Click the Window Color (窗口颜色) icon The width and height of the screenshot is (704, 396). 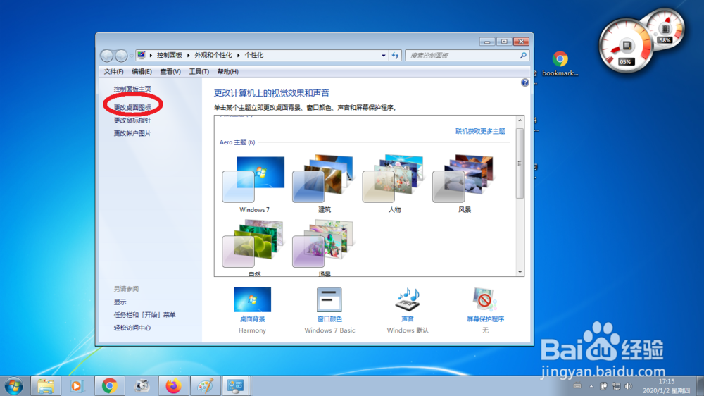tap(329, 299)
